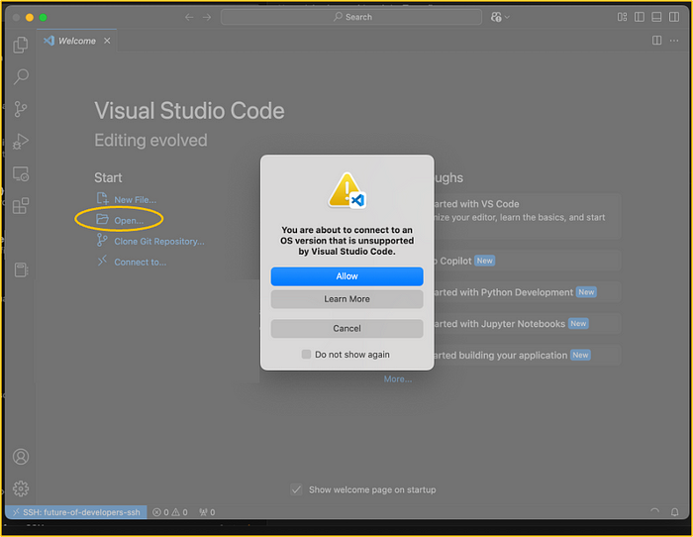Open the editor More Actions ellipsis menu
Image resolution: width=693 pixels, height=537 pixels.
pyautogui.click(x=675, y=41)
